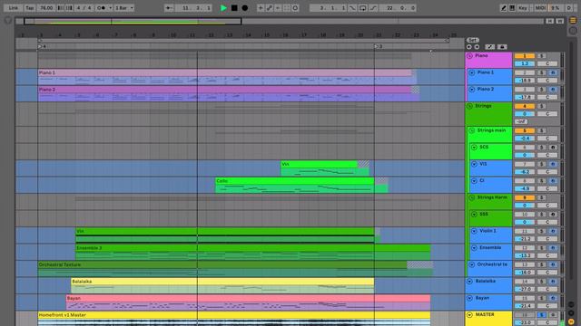Toggle the Loop switch in the transport
Screen dimensions: 581x326
363,8
